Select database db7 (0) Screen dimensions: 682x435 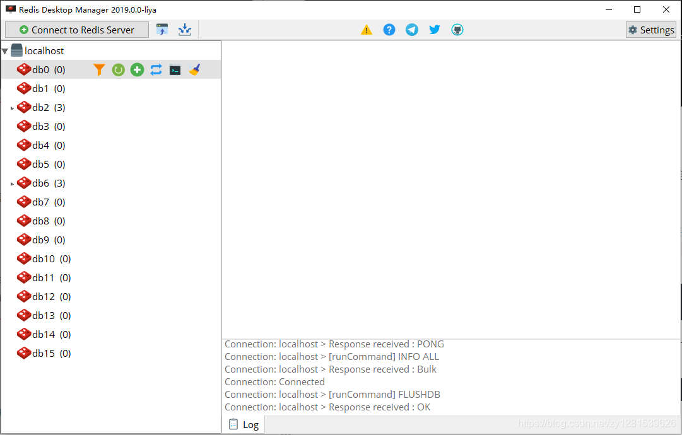(x=49, y=202)
